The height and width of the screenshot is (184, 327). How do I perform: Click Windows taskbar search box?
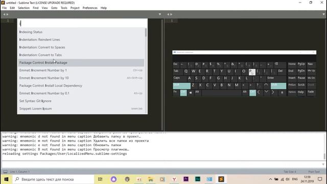click(x=53, y=179)
